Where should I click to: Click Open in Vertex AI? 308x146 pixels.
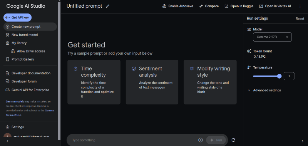point(275,6)
